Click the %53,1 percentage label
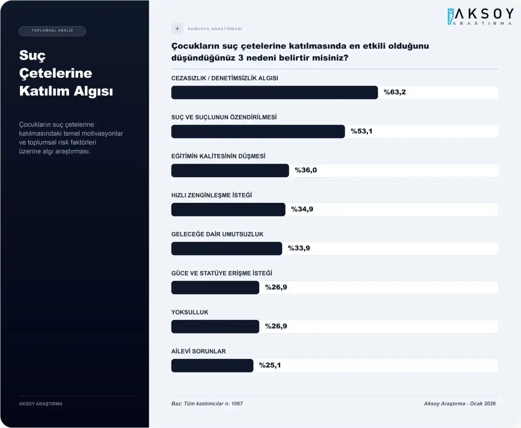521x428 pixels. 361,132
